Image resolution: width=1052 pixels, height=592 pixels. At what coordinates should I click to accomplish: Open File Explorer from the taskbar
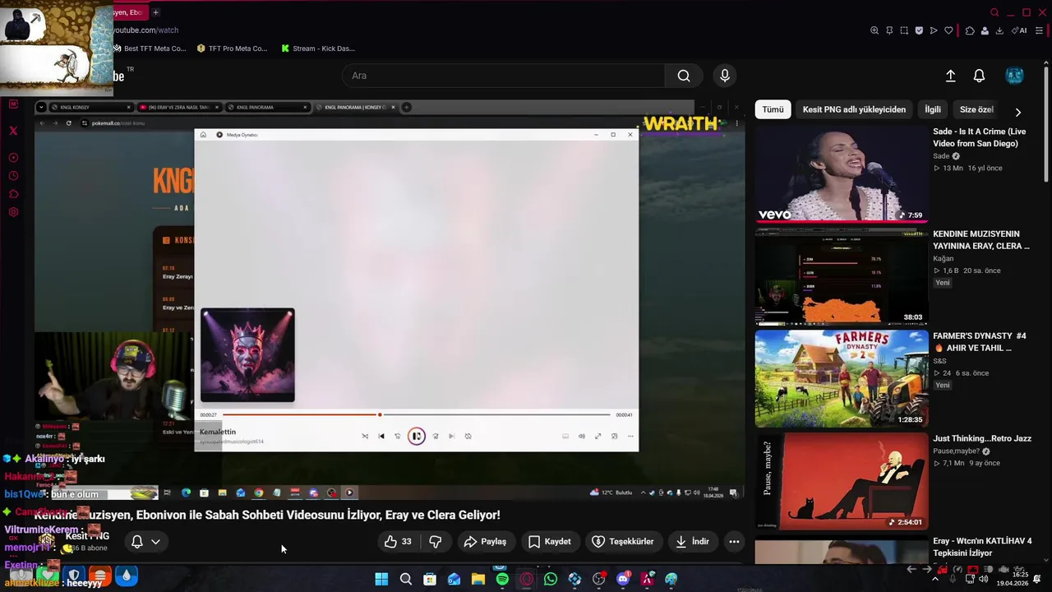click(478, 579)
